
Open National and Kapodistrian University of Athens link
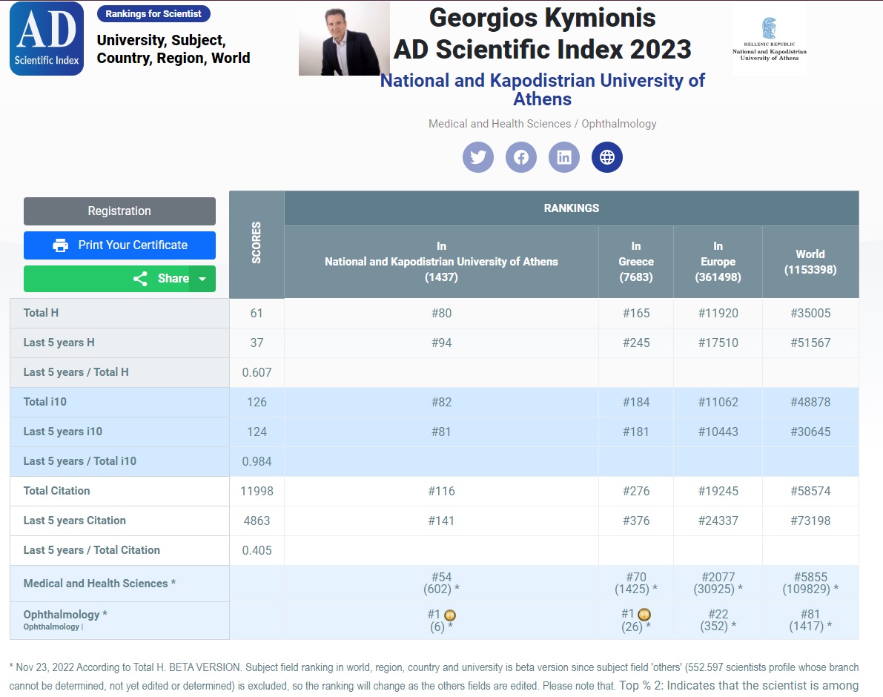(x=542, y=90)
